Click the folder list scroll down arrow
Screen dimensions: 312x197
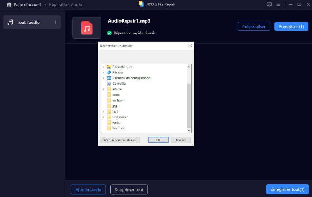[189, 130]
